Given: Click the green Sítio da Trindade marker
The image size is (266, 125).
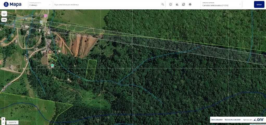Looking at the screenshot, I should click(x=52, y=65).
